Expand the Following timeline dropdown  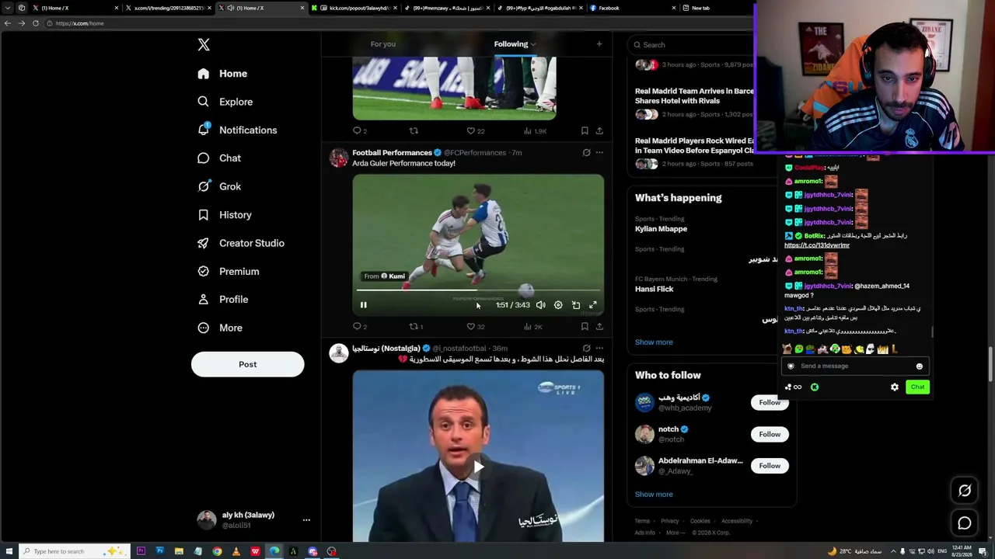tap(533, 44)
